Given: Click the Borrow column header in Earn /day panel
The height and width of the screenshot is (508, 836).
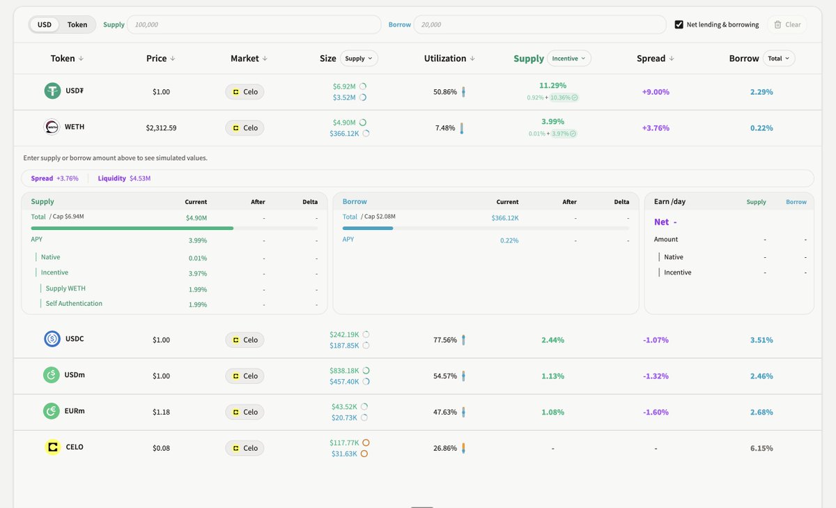Looking at the screenshot, I should tap(796, 202).
